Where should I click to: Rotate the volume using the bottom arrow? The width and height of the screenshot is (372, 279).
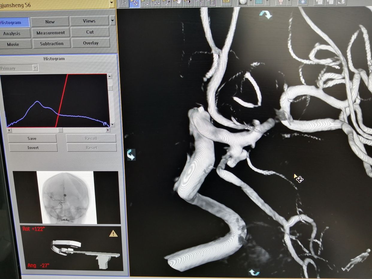pos(254,272)
